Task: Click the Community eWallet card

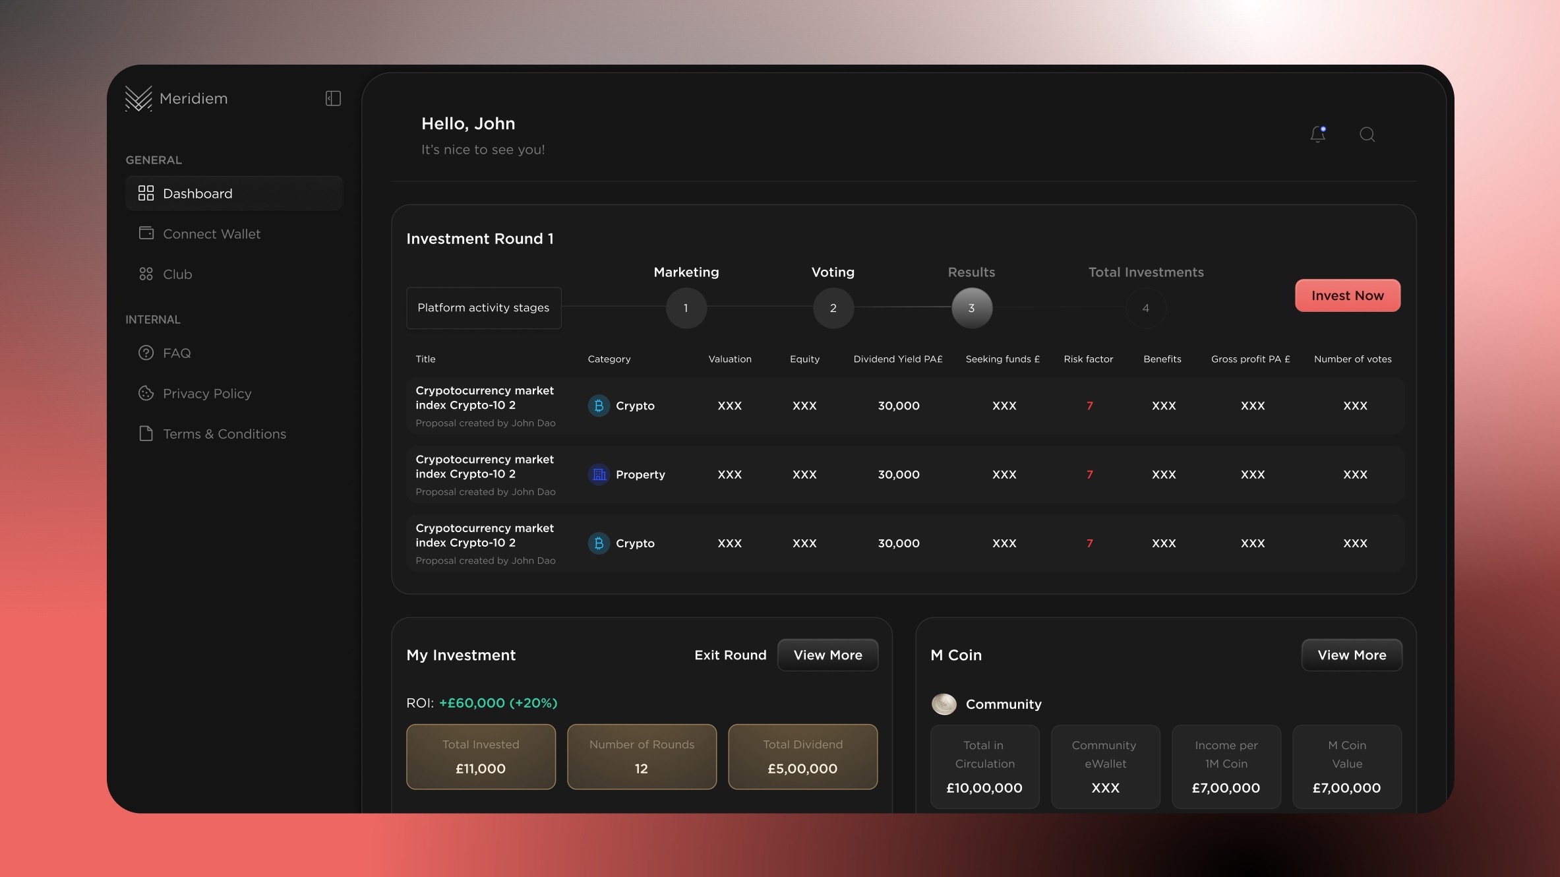Action: (x=1105, y=766)
